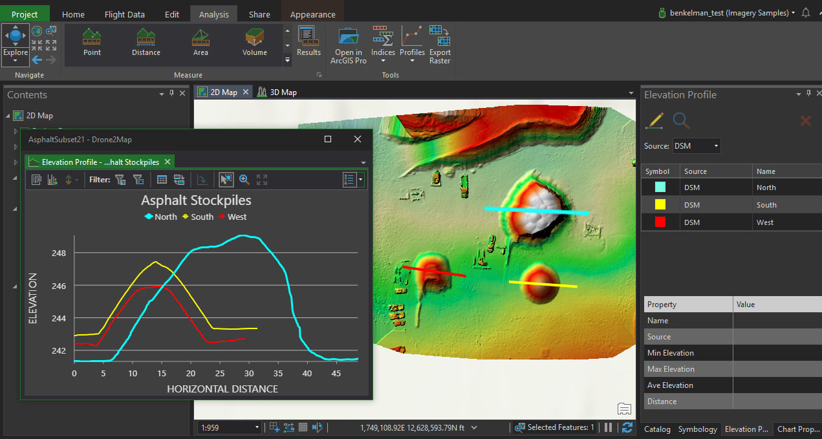Select the Distance measure tool
The height and width of the screenshot is (439, 822).
(x=146, y=43)
